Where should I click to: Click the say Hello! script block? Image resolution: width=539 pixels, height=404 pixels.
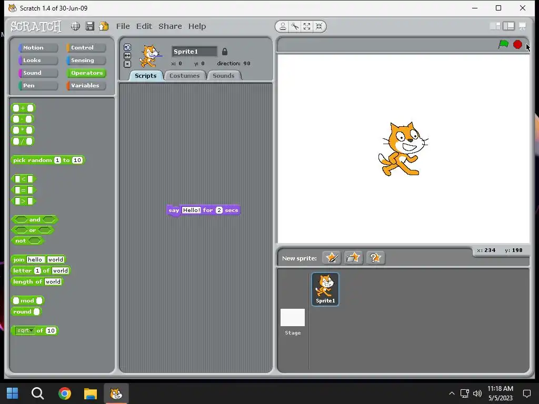coord(203,210)
